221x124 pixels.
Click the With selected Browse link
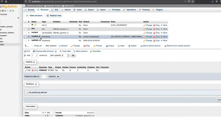click(x=63, y=46)
